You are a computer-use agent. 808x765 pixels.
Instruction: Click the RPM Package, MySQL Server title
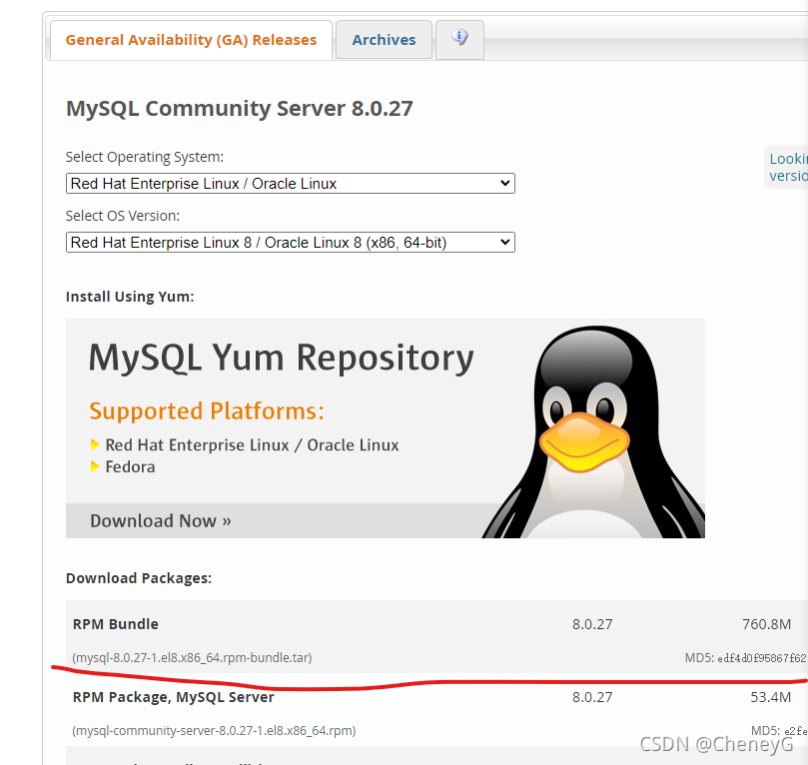tap(173, 697)
